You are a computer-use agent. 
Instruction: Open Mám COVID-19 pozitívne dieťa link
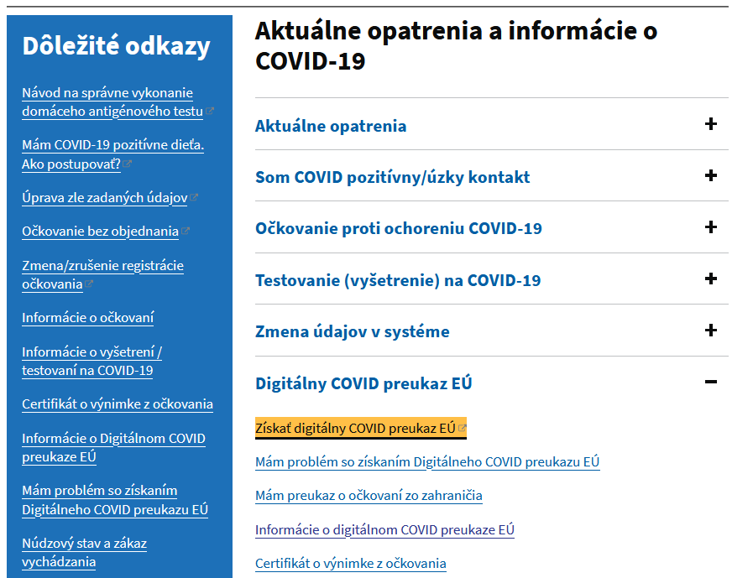click(112, 154)
